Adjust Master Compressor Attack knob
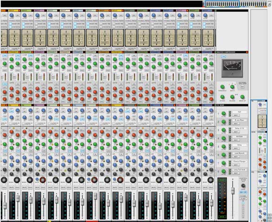272x222 pixels. click(x=222, y=97)
